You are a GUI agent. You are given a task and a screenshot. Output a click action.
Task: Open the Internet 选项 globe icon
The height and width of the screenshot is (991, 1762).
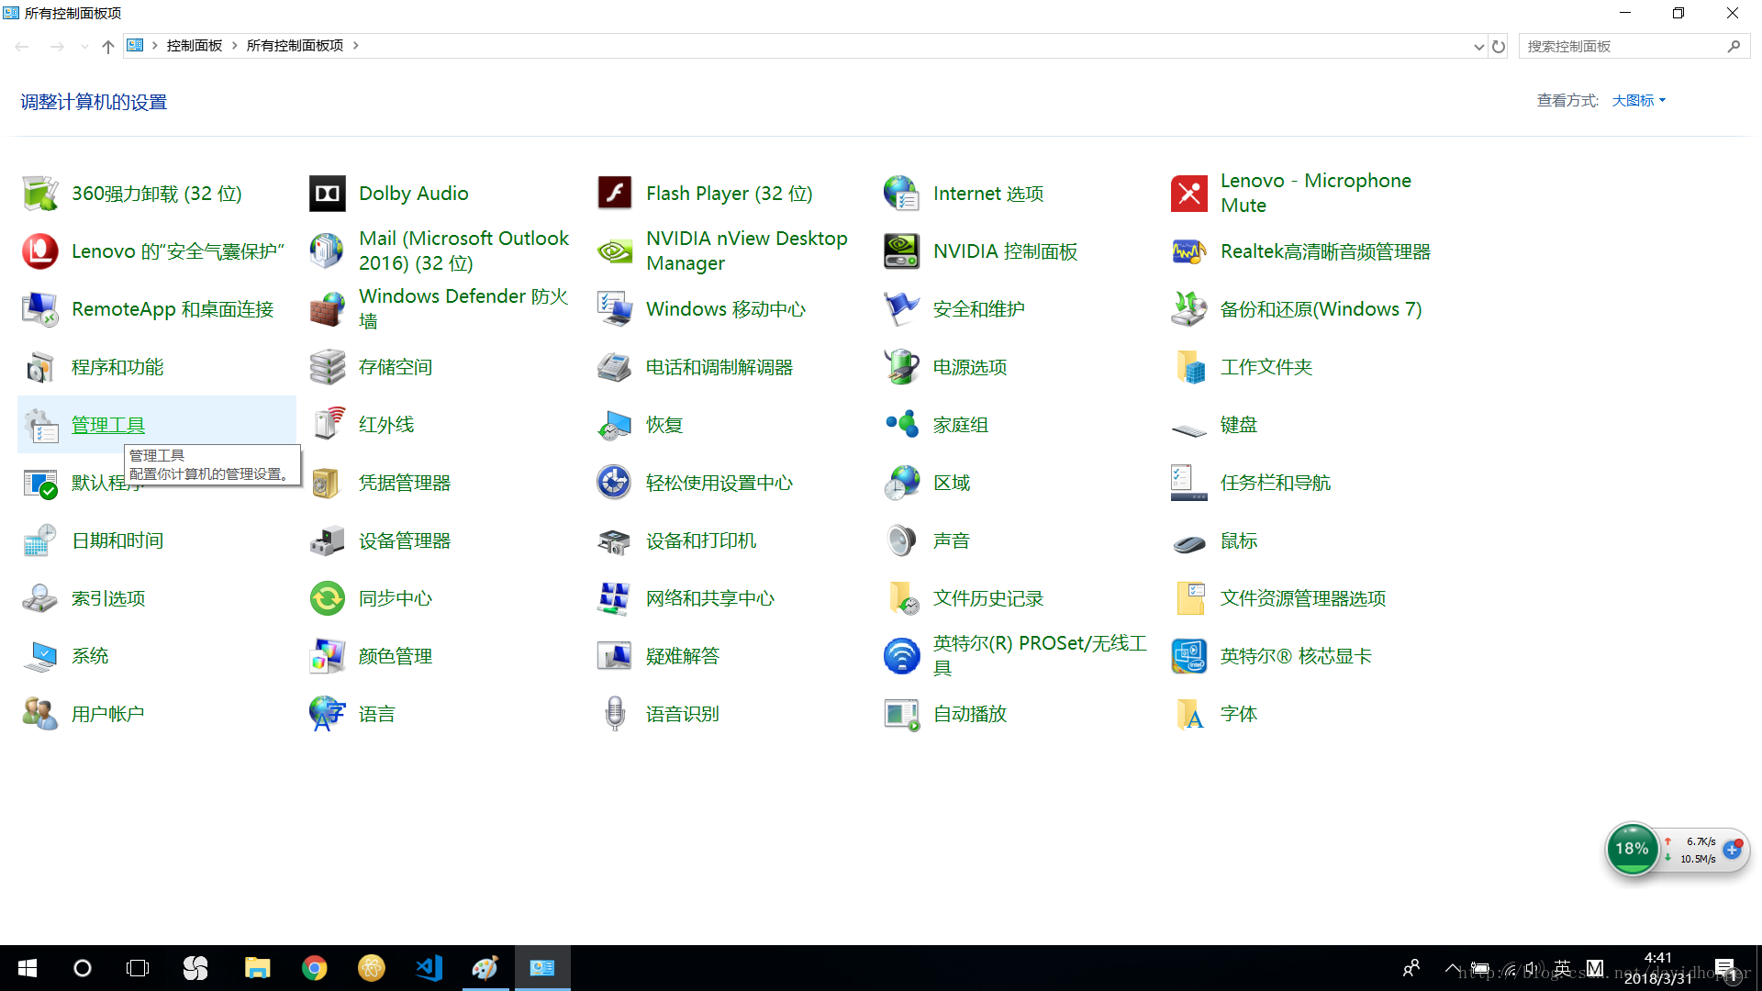[x=902, y=194]
